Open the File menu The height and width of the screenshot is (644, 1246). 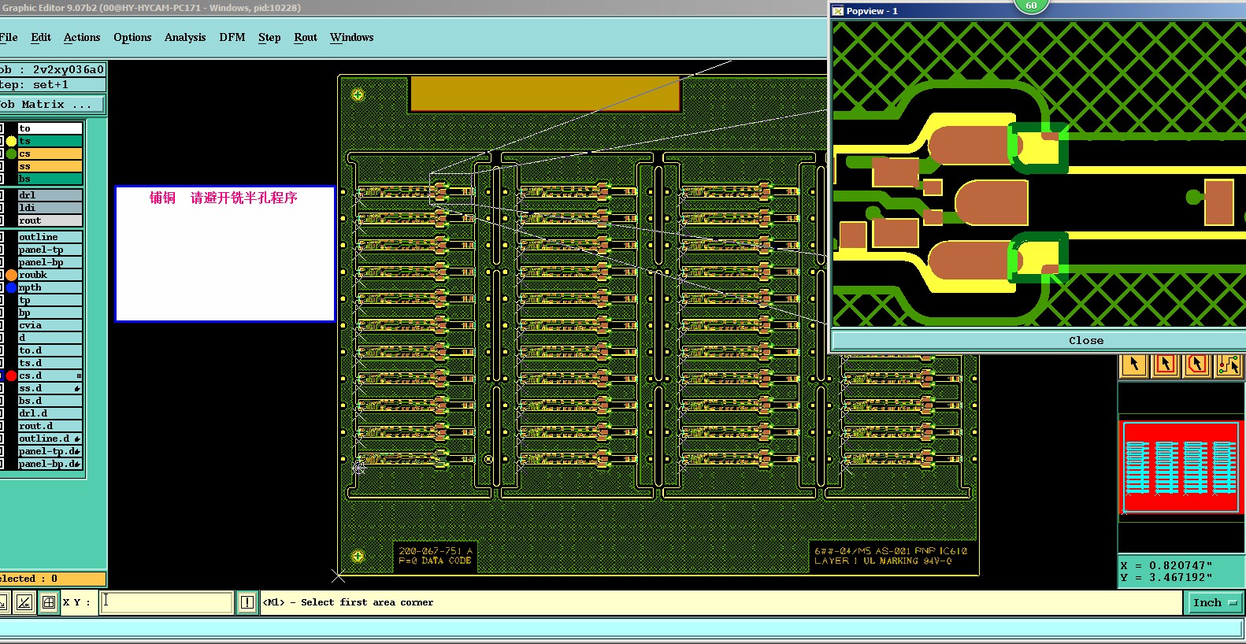pyautogui.click(x=9, y=37)
